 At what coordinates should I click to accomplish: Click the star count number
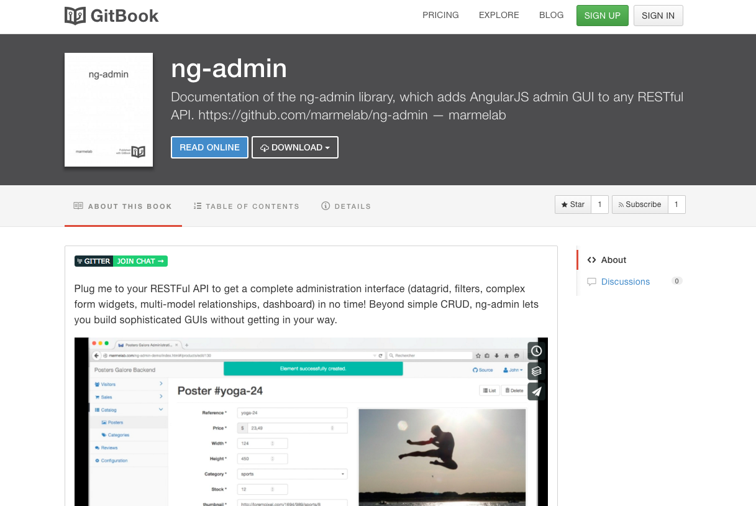point(599,205)
